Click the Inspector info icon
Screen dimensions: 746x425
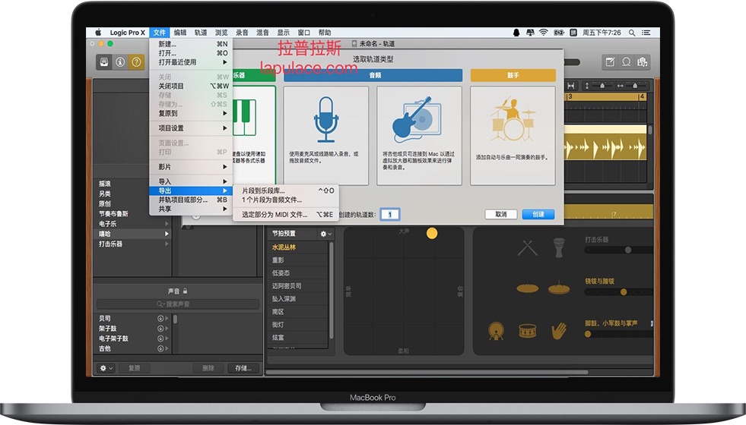click(x=120, y=62)
